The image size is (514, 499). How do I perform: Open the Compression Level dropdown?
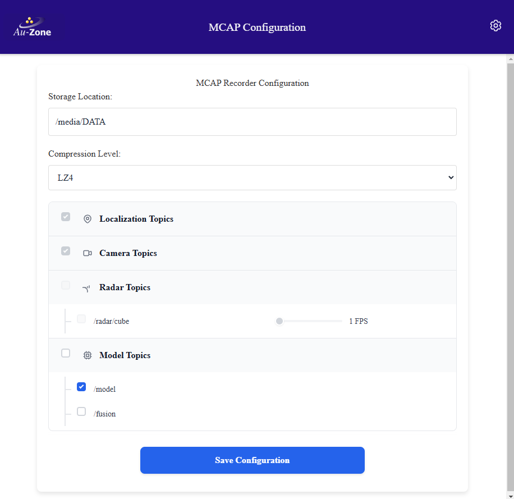[x=253, y=177]
